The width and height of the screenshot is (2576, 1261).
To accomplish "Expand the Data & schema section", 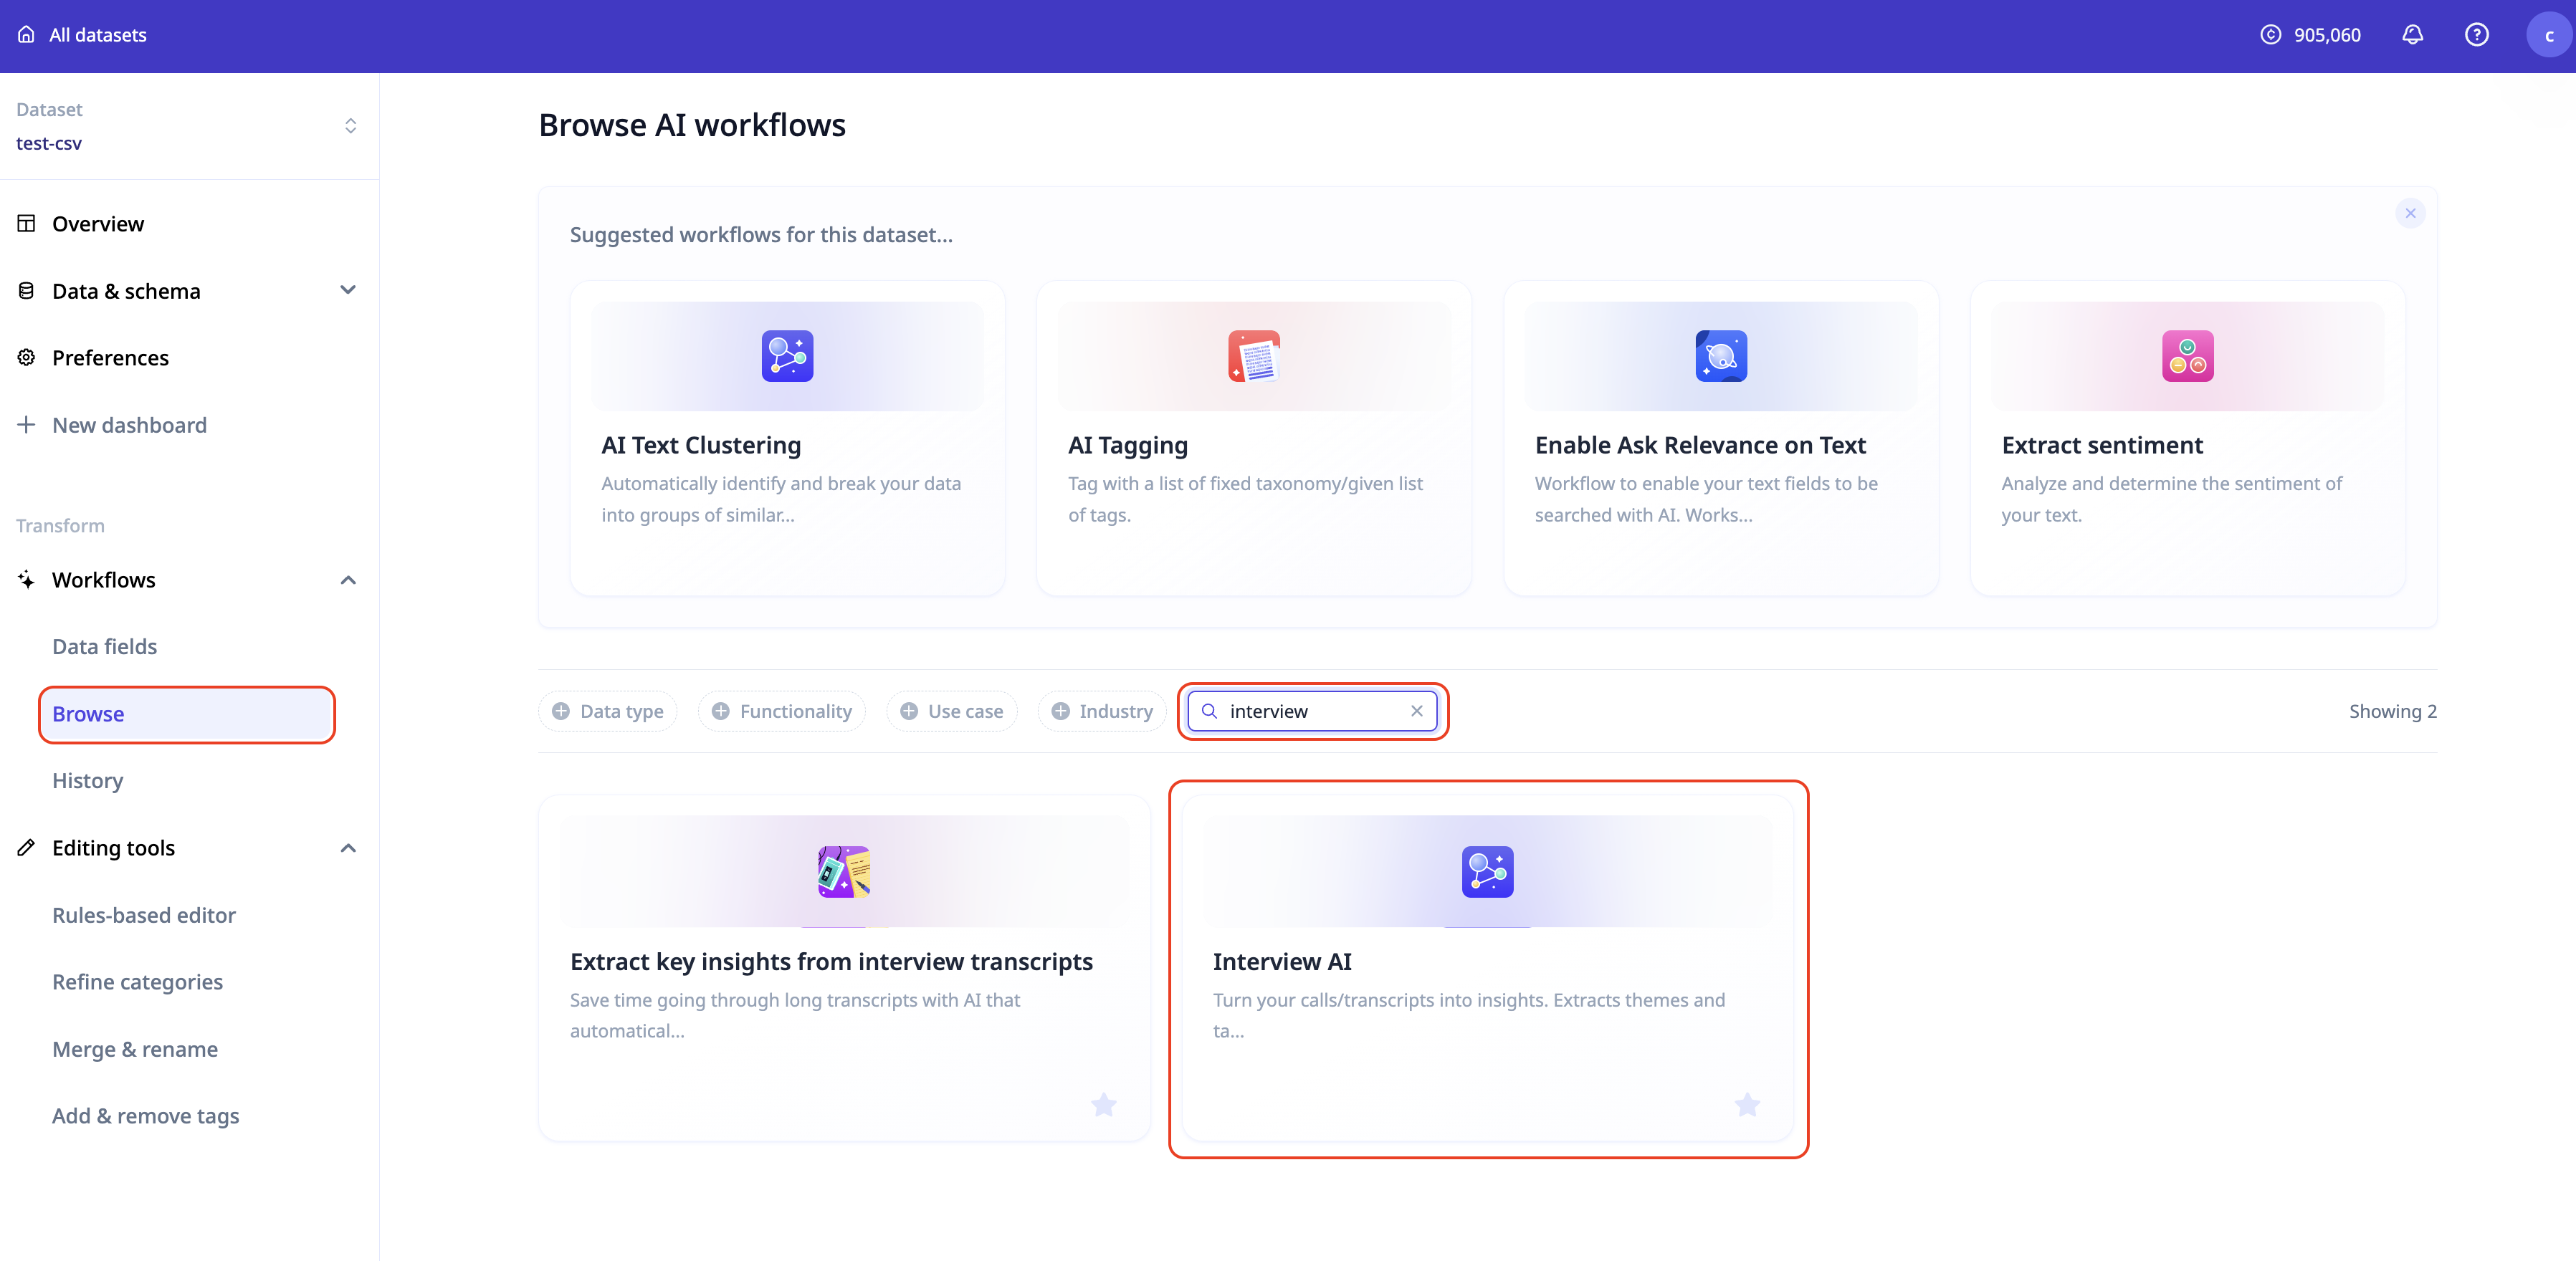I will [348, 290].
